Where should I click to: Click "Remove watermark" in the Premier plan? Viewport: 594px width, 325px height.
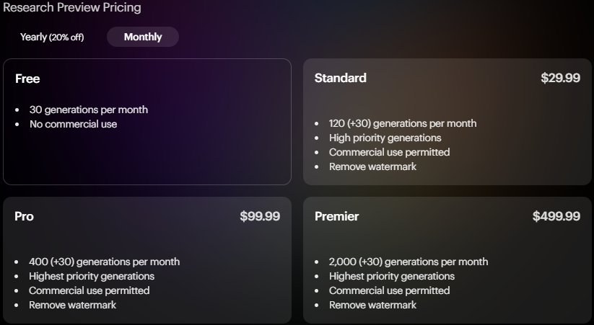(372, 305)
